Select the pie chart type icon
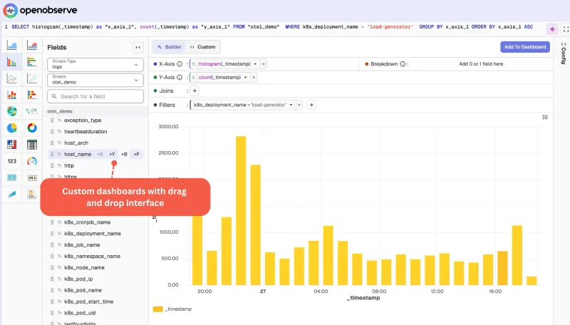The image size is (570, 325). [12, 128]
